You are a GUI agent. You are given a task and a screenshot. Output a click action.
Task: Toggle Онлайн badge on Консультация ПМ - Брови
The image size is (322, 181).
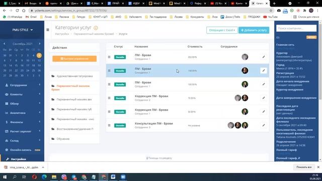[x=120, y=125]
